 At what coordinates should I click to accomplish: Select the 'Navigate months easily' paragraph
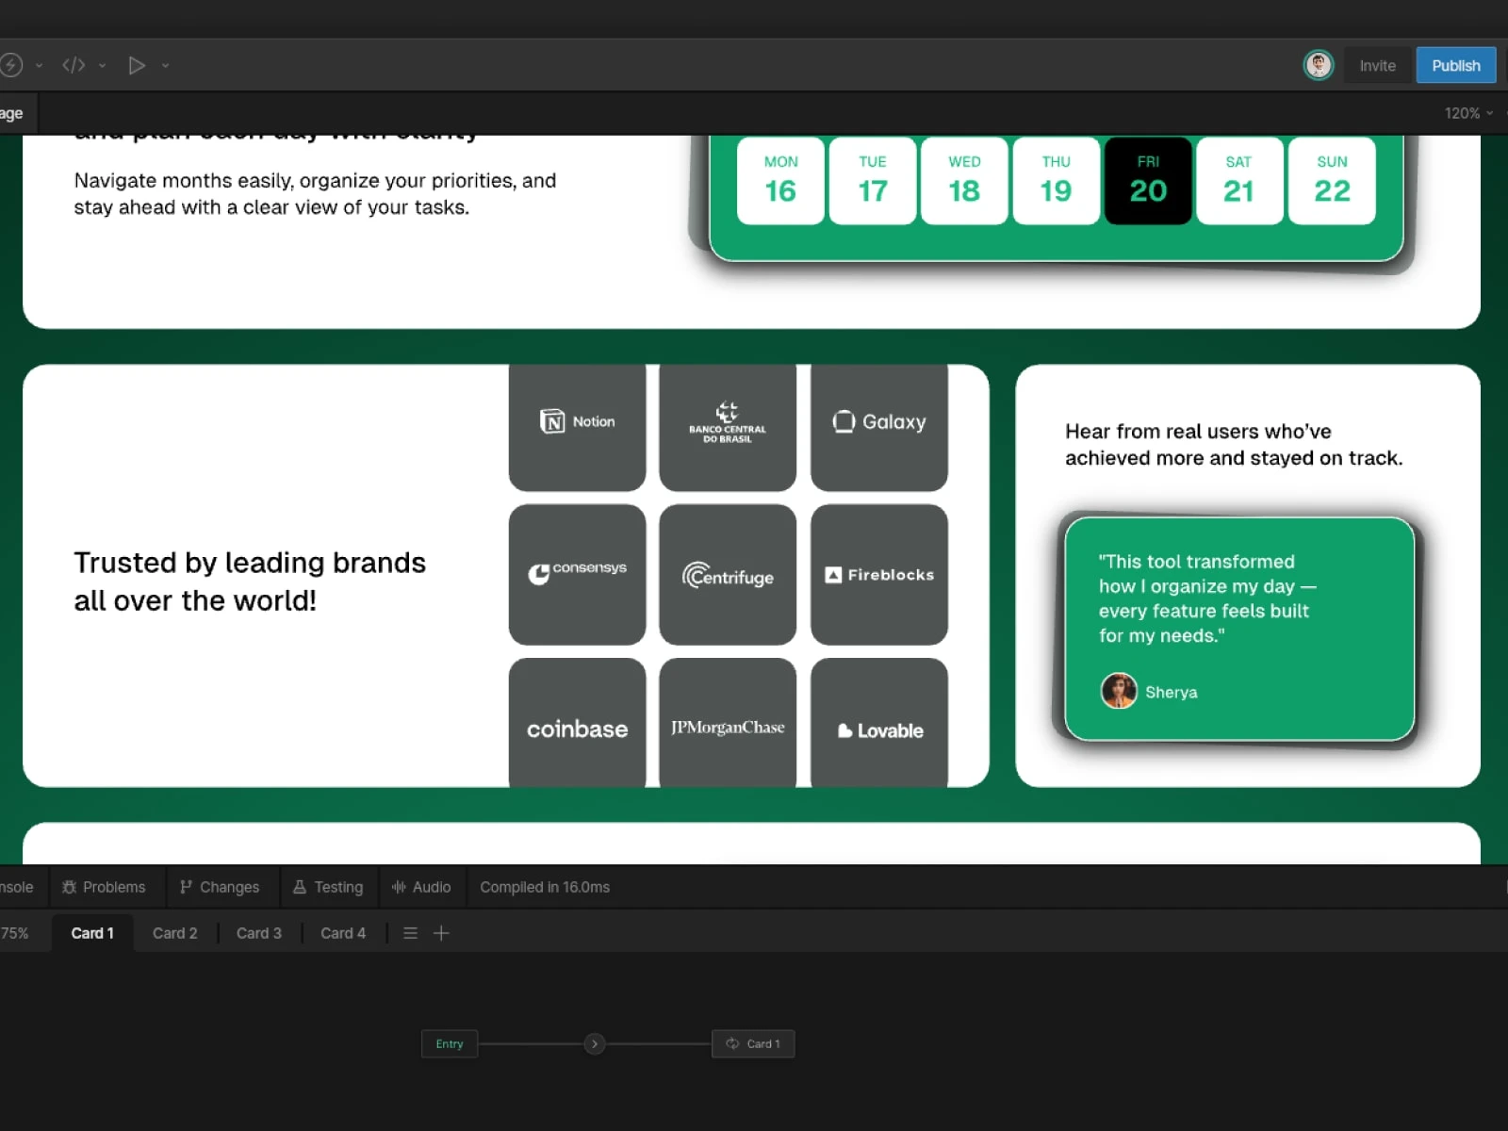pyautogui.click(x=315, y=193)
